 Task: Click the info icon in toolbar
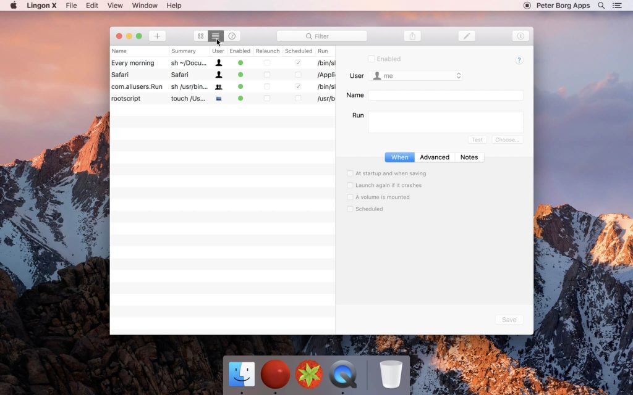tap(520, 36)
